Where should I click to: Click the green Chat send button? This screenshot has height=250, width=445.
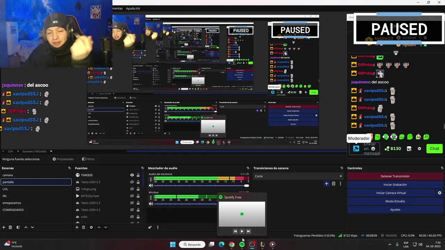pos(434,149)
